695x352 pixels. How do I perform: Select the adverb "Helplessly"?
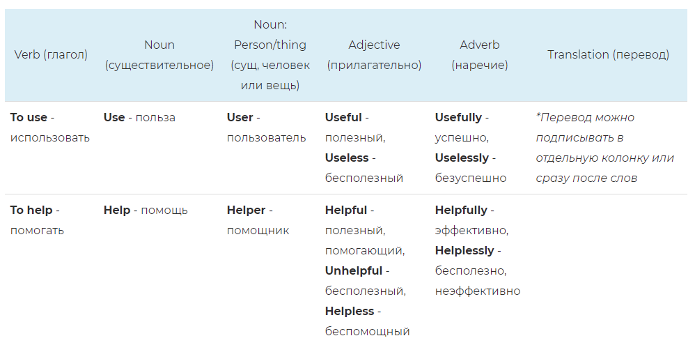[x=464, y=250]
